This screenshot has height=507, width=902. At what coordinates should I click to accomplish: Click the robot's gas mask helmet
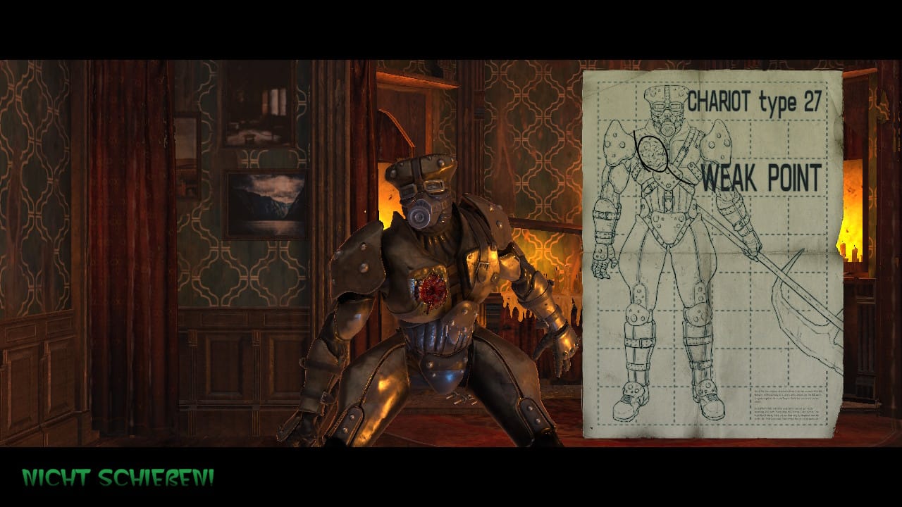point(421,194)
